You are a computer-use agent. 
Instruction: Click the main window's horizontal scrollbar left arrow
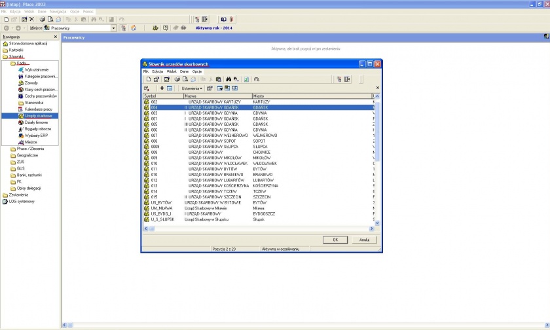[x=65, y=325]
